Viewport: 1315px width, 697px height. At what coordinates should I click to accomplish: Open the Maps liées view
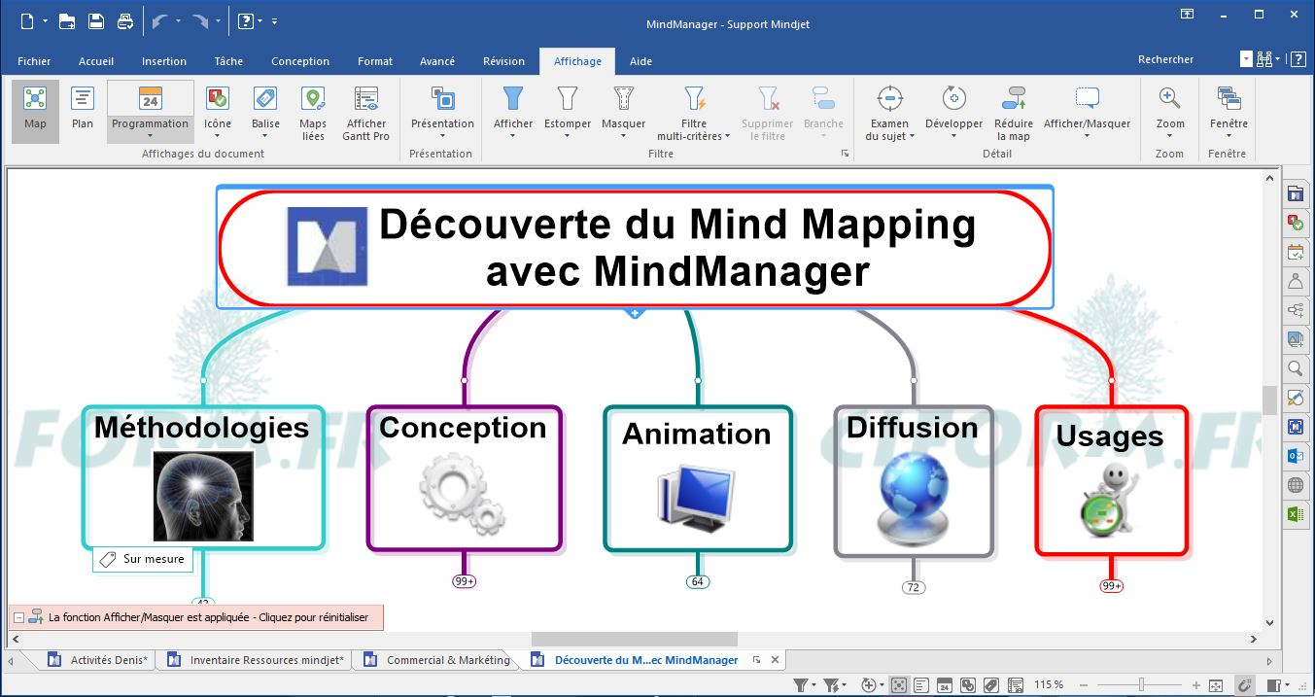click(312, 113)
